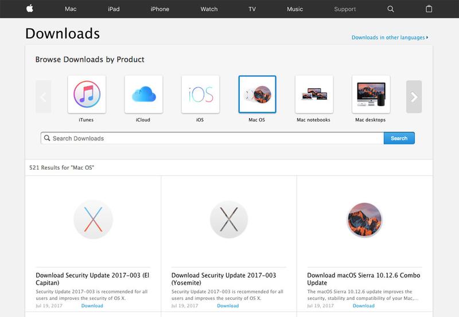Open Downloads in other languages link
The image size is (459, 317).
390,37
